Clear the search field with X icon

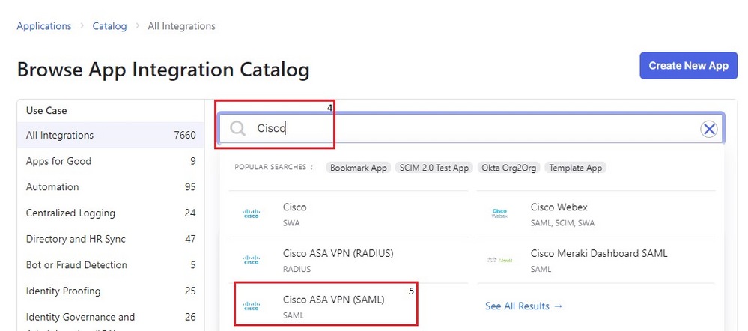coord(708,129)
